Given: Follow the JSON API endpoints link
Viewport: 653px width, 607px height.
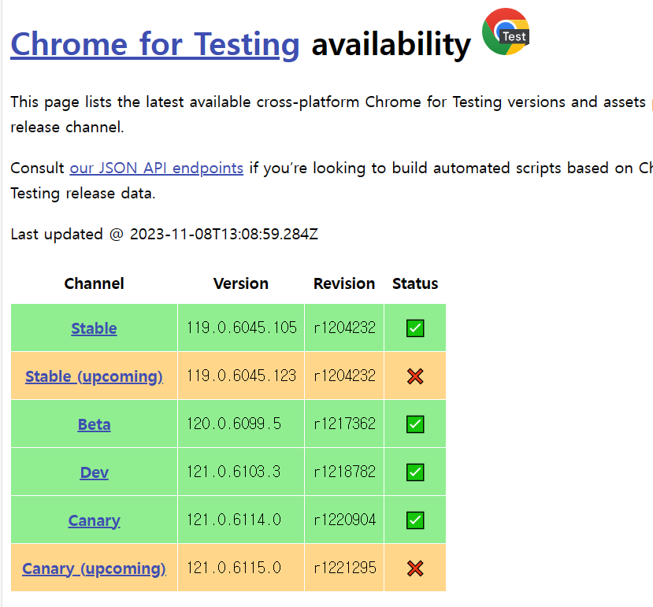Looking at the screenshot, I should pos(156,168).
